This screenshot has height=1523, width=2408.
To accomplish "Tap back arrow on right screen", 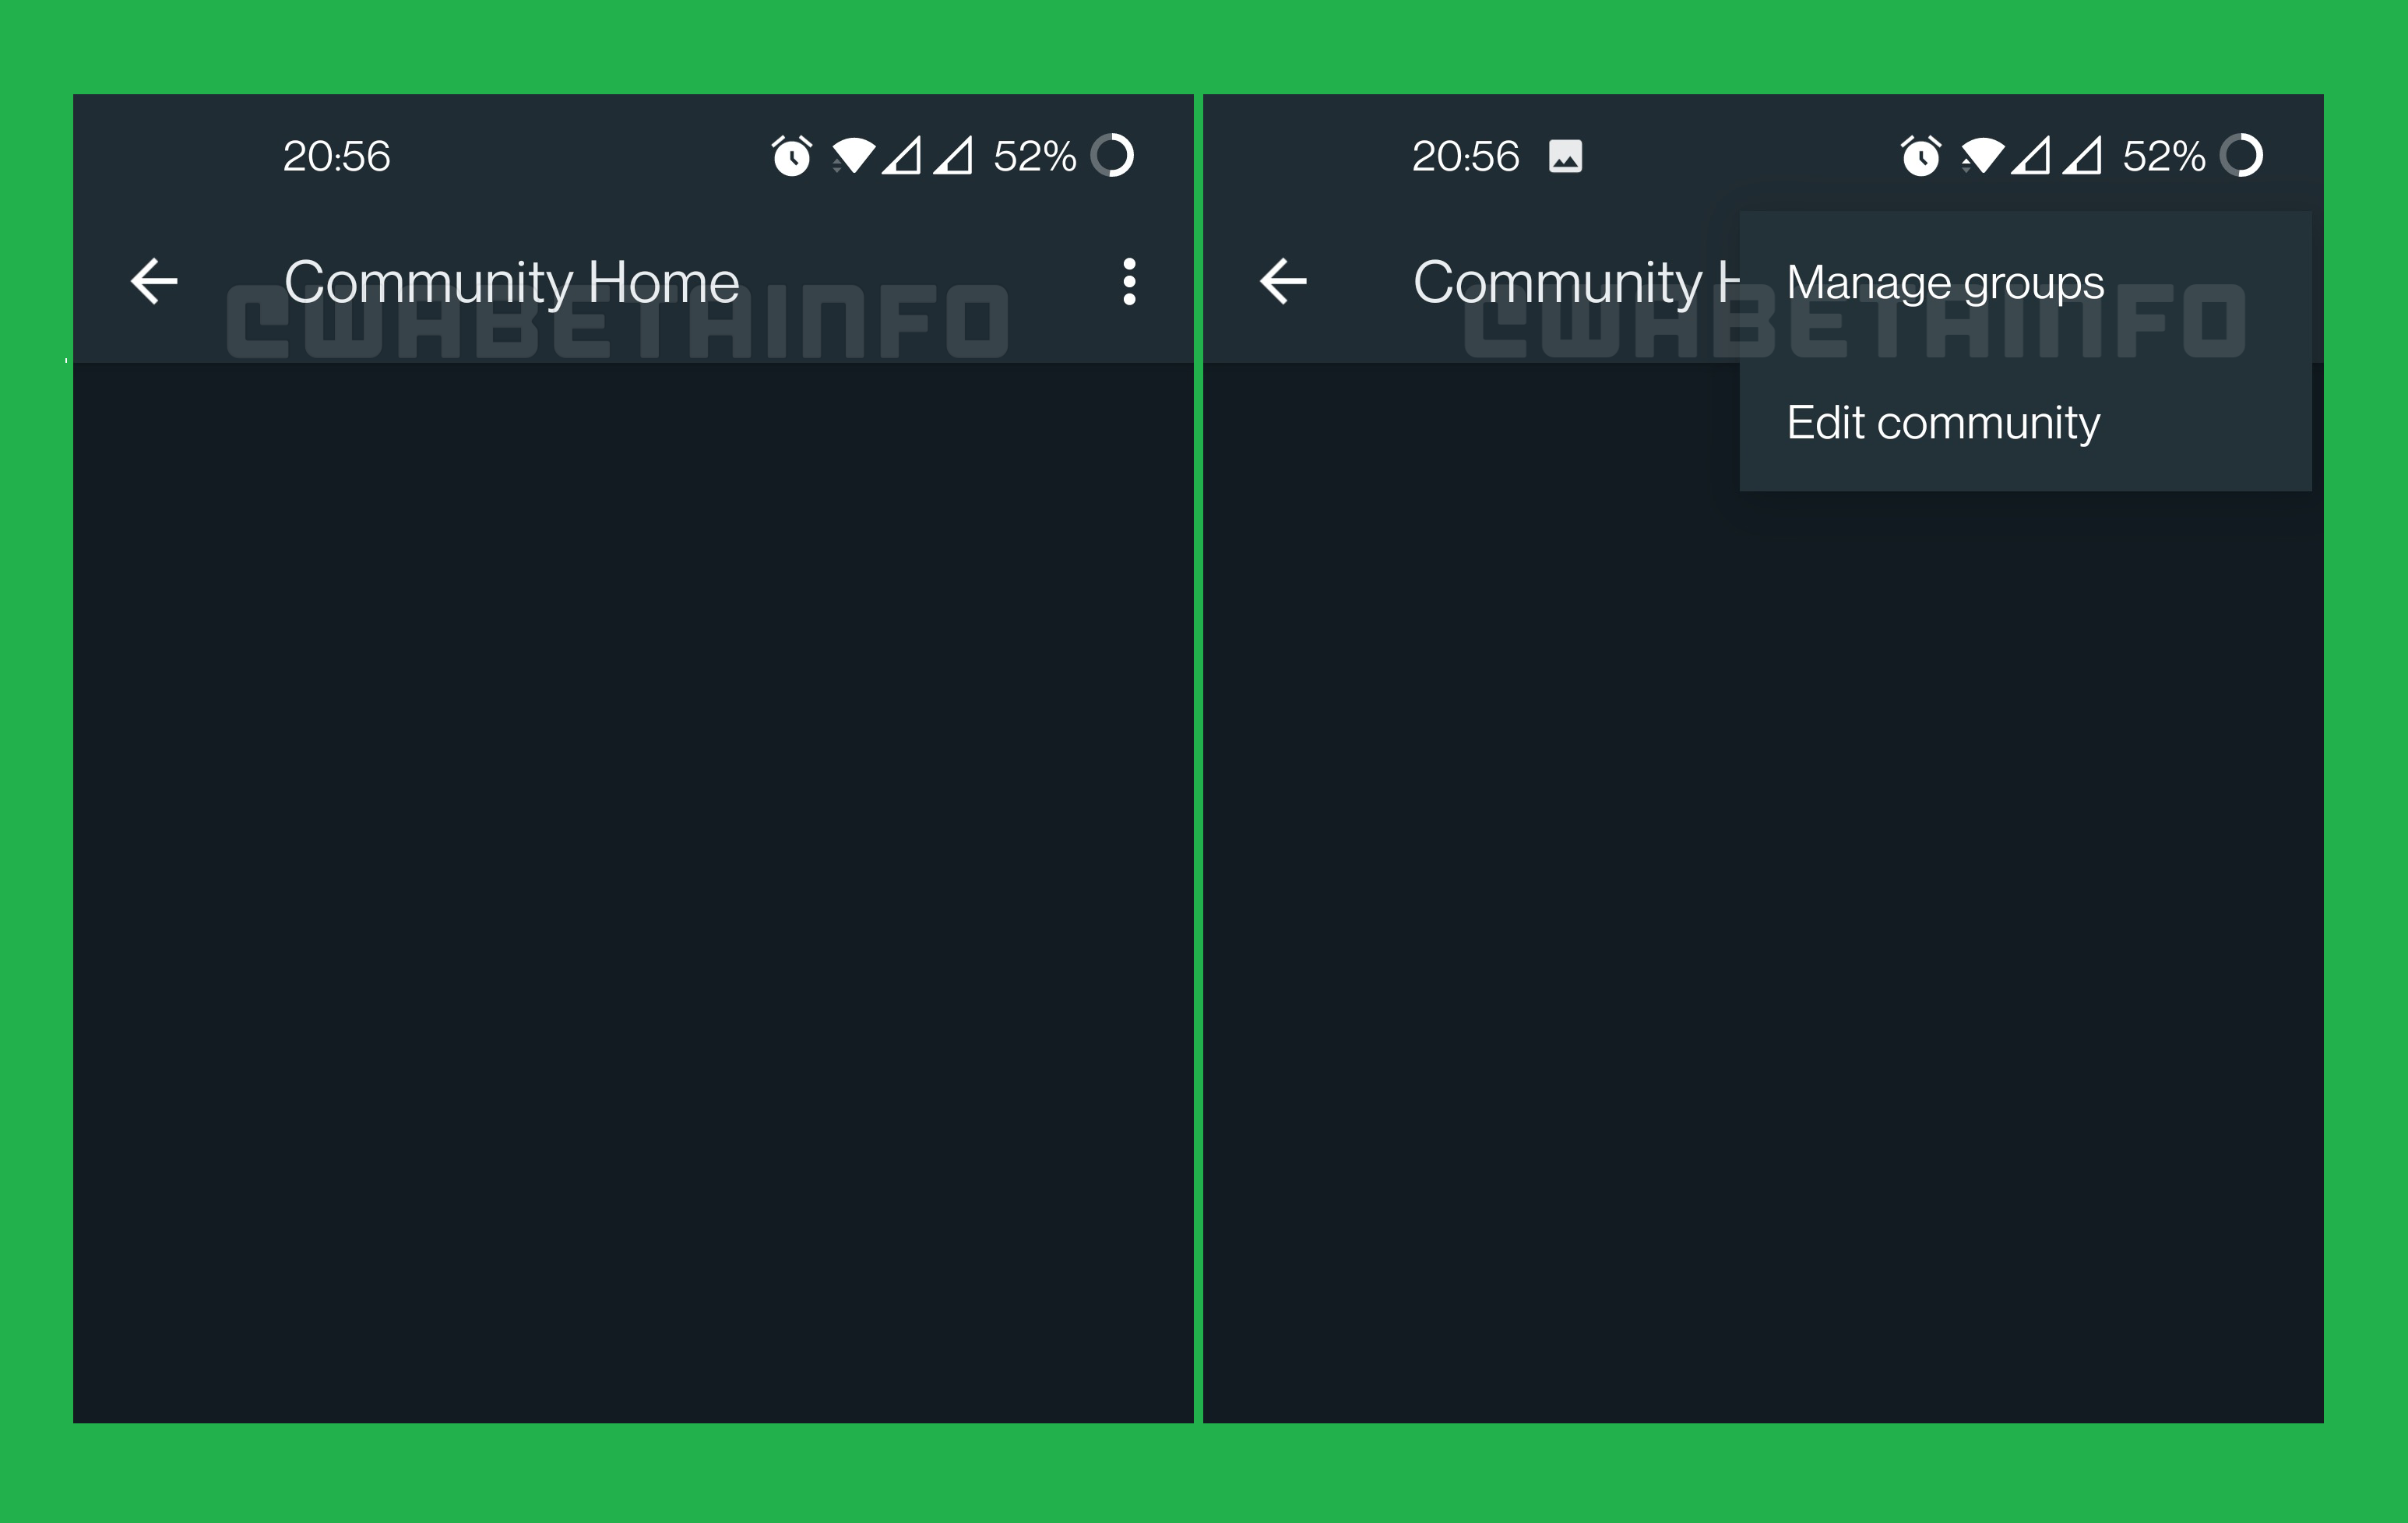I will [x=1283, y=281].
